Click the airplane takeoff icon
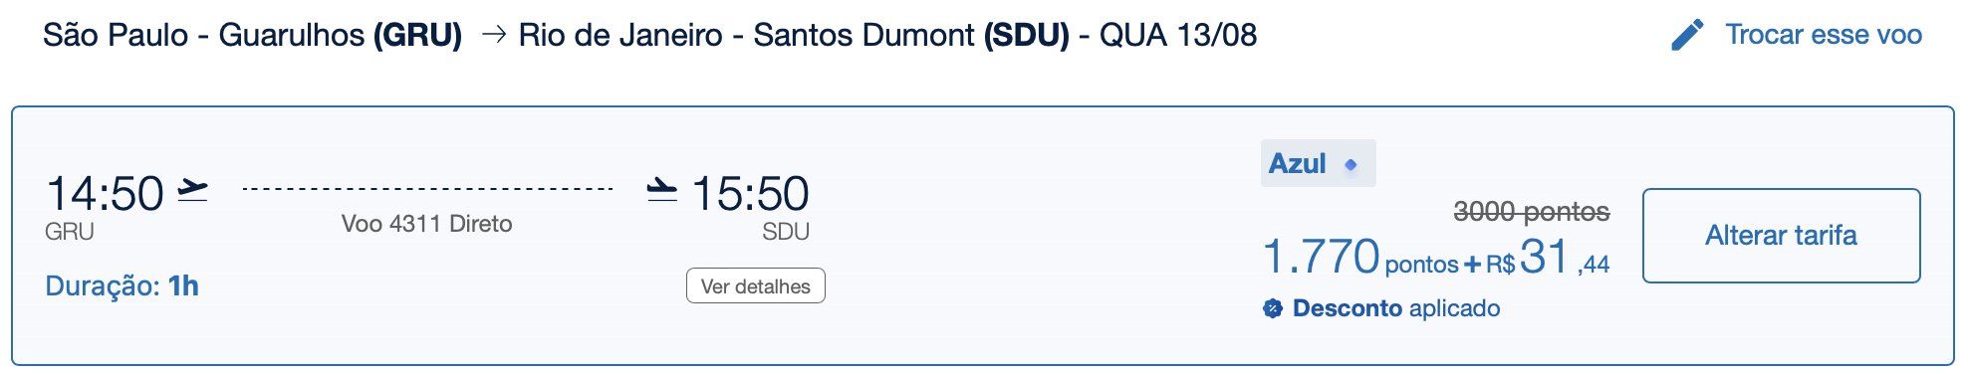The height and width of the screenshot is (374, 1968). click(x=192, y=189)
